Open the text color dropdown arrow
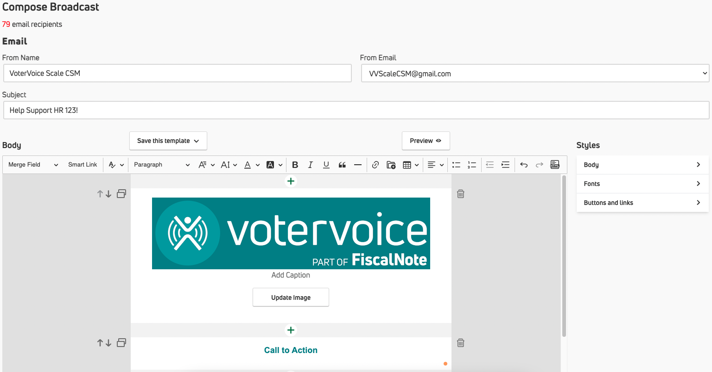The height and width of the screenshot is (372, 712). coord(258,165)
